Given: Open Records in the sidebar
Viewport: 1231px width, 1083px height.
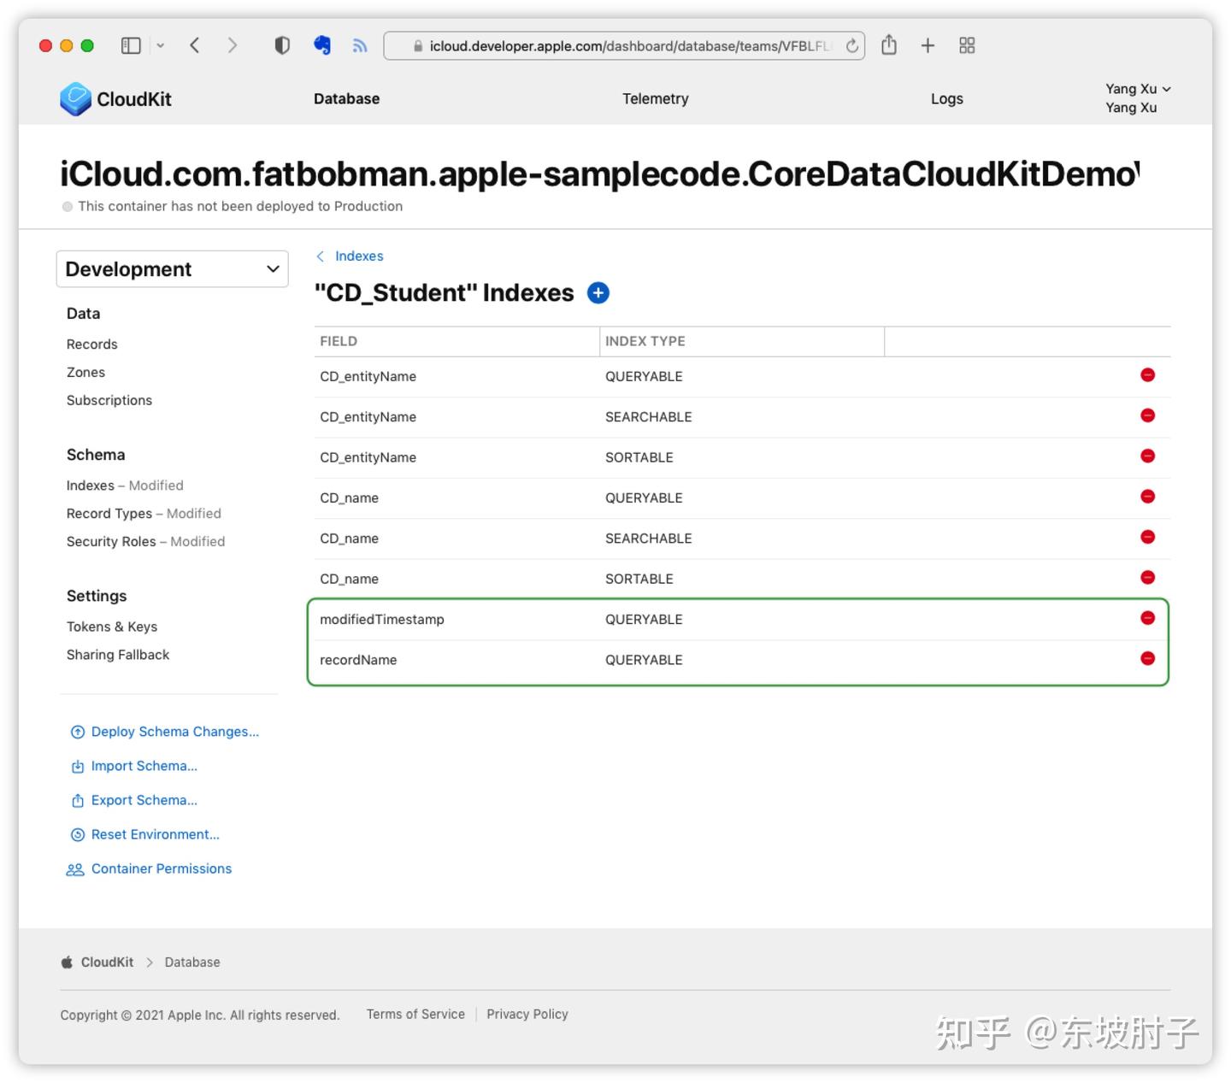Looking at the screenshot, I should point(92,344).
